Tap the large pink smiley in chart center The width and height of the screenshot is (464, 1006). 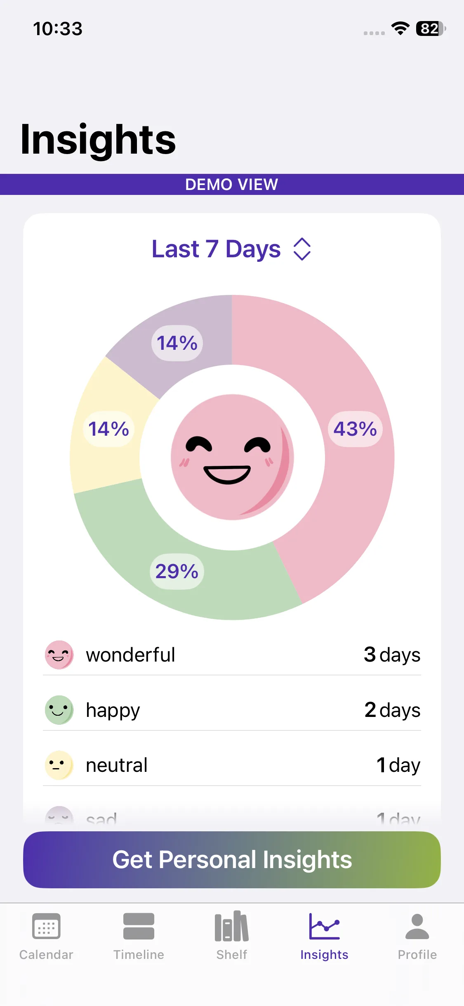(x=232, y=457)
